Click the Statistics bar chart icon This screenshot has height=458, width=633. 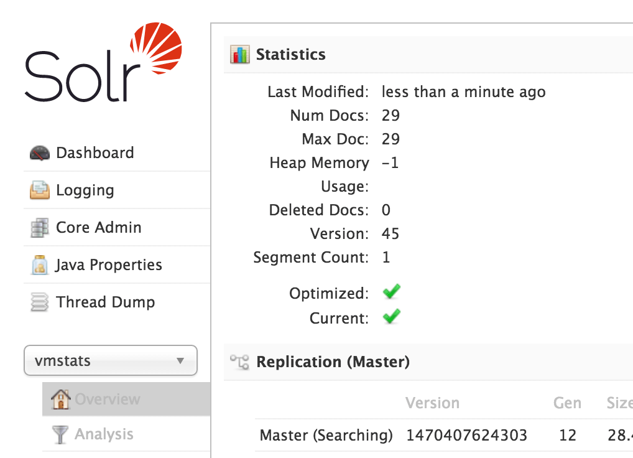[x=240, y=55]
